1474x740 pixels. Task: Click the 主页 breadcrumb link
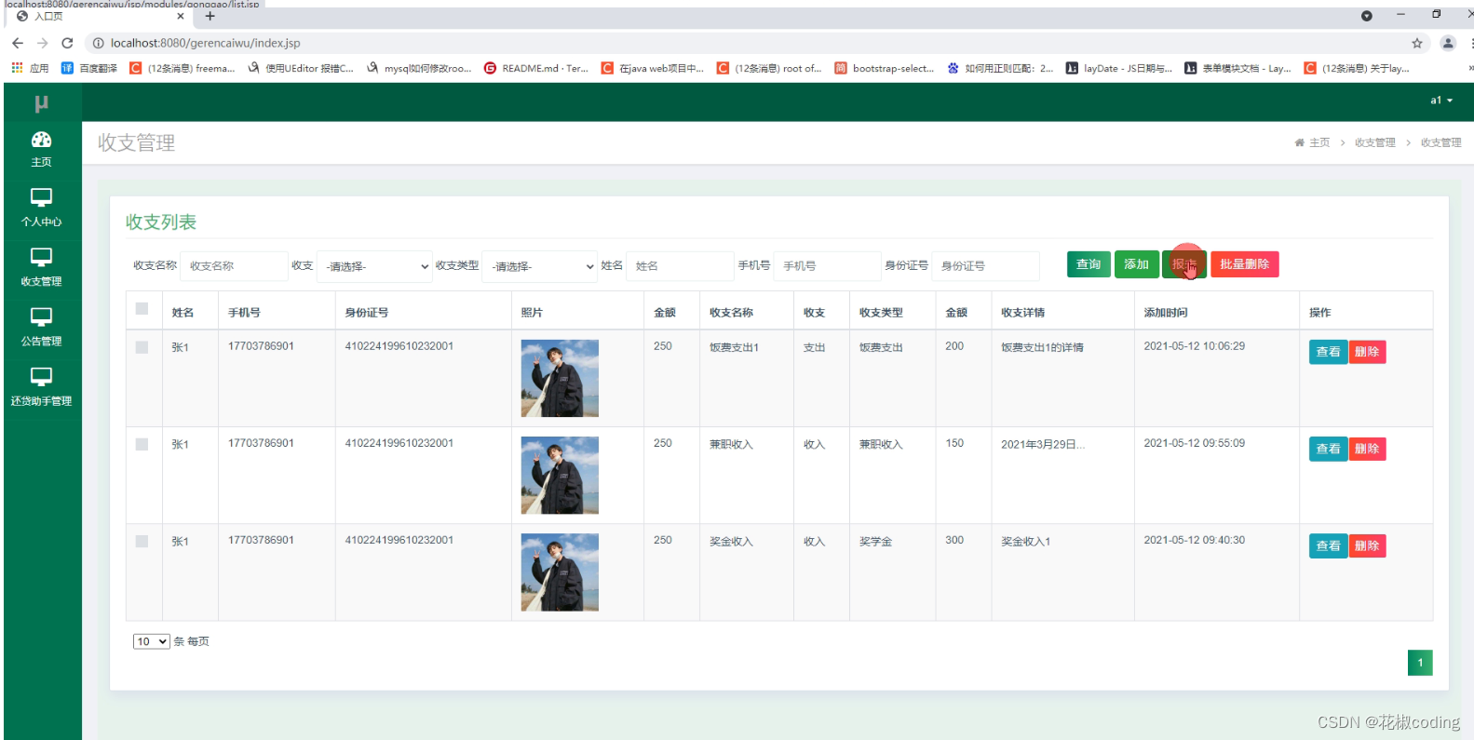(1319, 142)
